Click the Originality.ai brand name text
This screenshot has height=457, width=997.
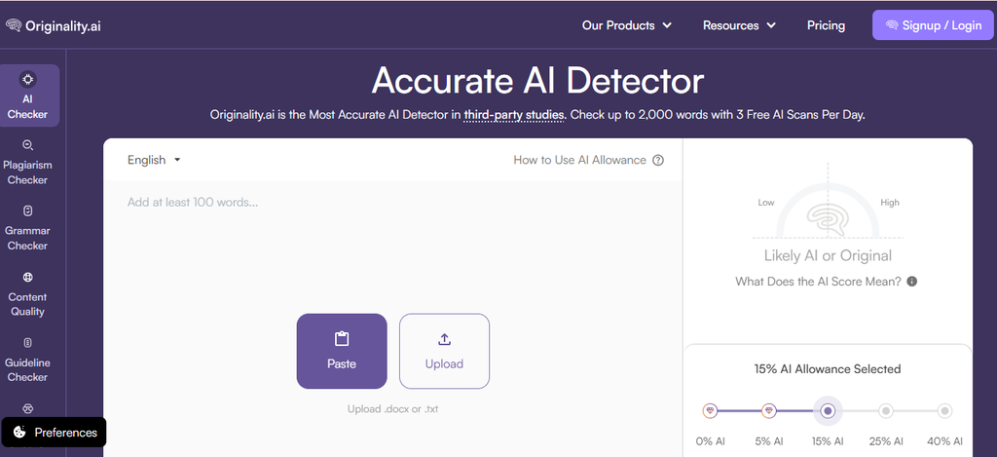(x=63, y=26)
